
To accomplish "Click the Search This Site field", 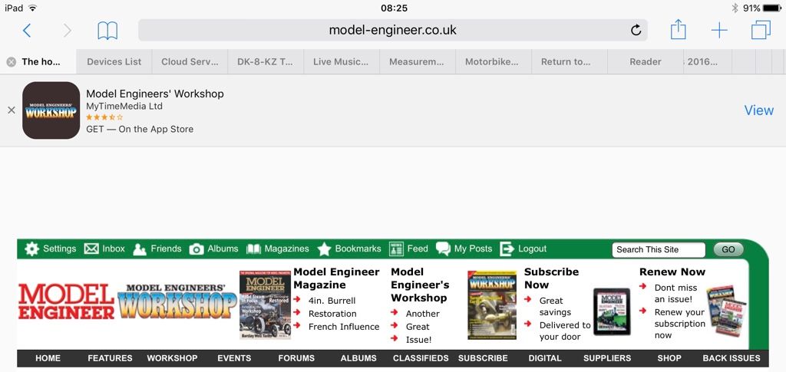I will click(x=658, y=250).
